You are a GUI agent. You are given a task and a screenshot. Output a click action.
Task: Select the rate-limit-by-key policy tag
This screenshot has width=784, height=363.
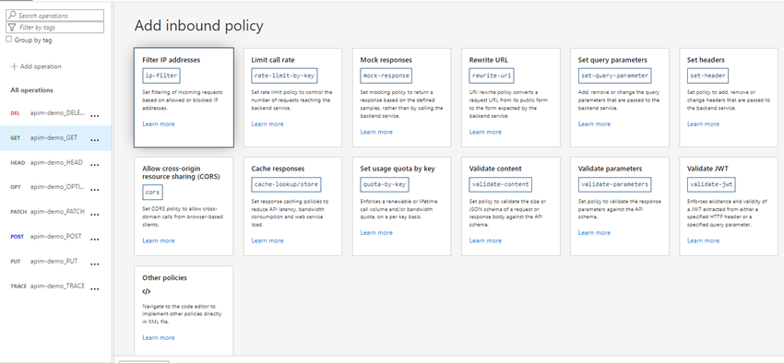point(284,76)
